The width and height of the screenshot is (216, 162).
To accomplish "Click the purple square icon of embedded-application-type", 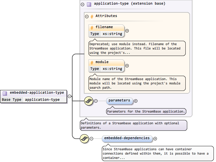I will tap(5, 93).
